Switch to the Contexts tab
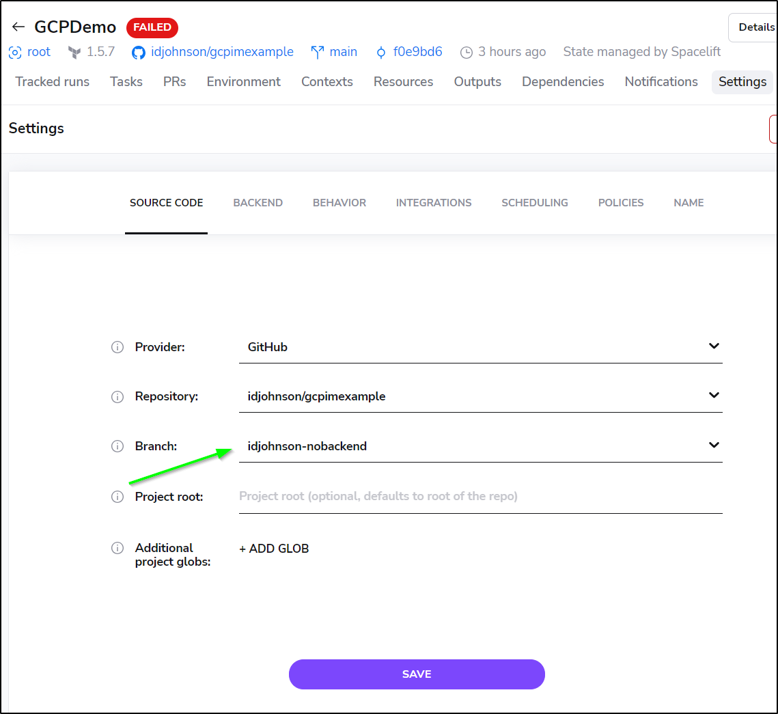Image resolution: width=778 pixels, height=714 pixels. (327, 82)
